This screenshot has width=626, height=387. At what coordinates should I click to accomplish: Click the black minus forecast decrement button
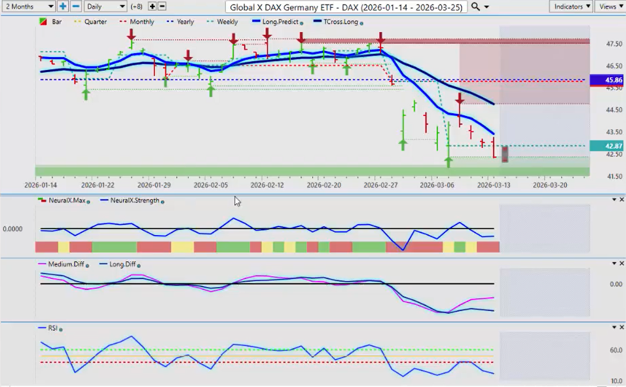click(x=162, y=7)
